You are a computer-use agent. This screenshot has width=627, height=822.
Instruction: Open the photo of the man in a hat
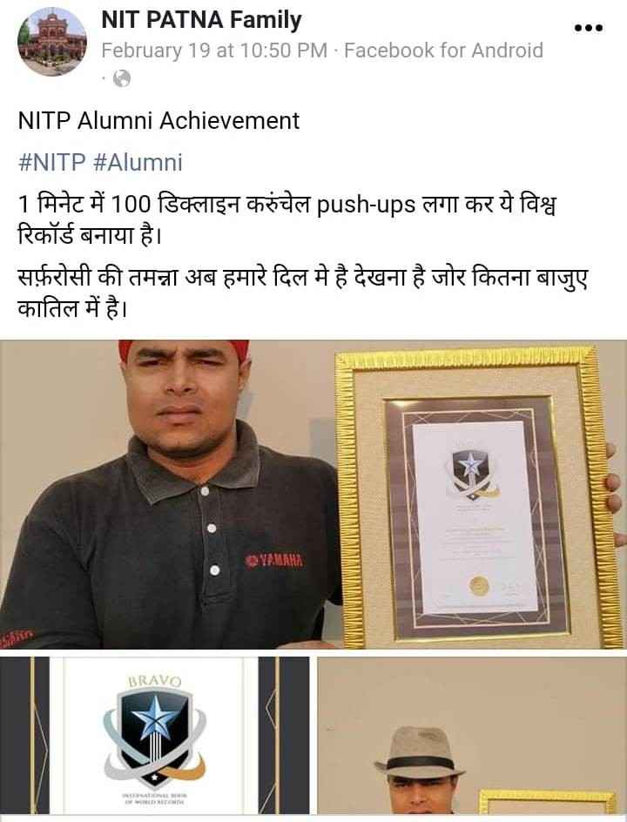click(472, 735)
